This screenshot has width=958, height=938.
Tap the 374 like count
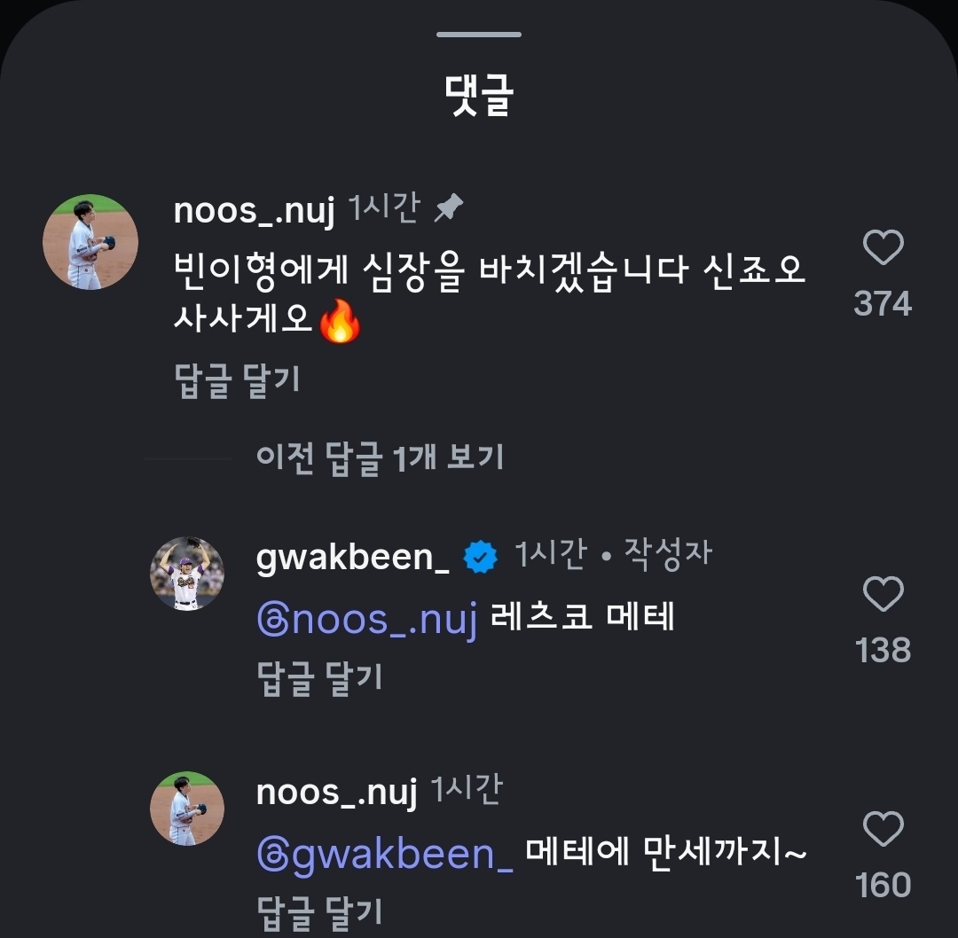[x=883, y=304]
